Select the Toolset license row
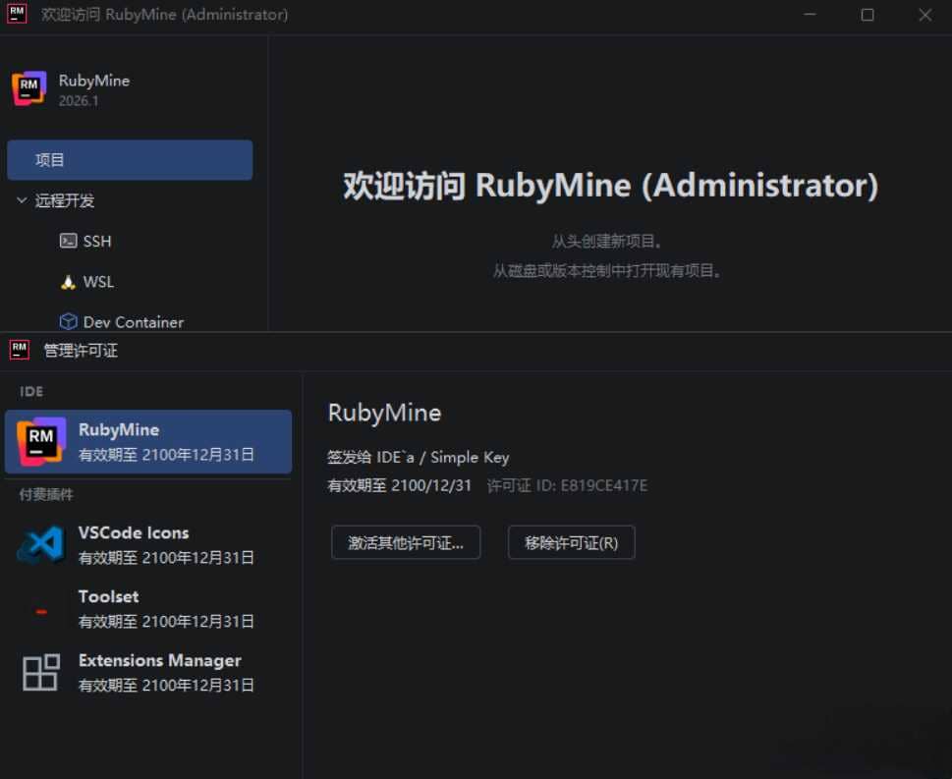 coord(147,608)
